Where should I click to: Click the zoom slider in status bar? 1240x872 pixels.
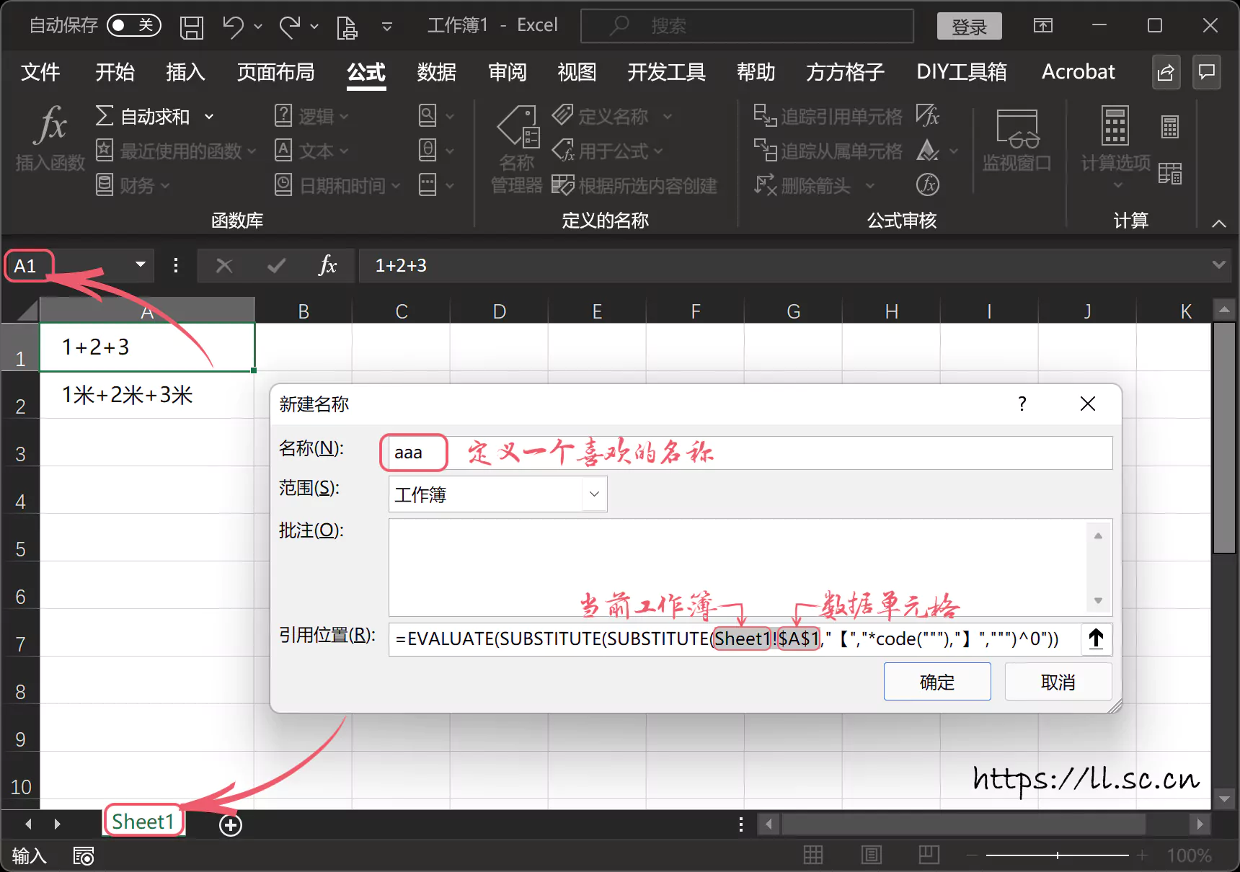click(1057, 855)
